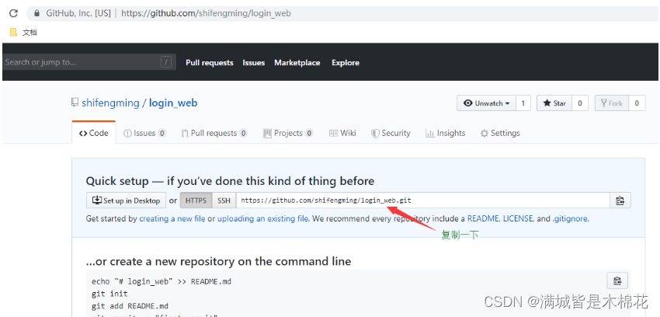Reload the page with the browser refresh icon
Screen dimensions: 660x317
point(13,13)
